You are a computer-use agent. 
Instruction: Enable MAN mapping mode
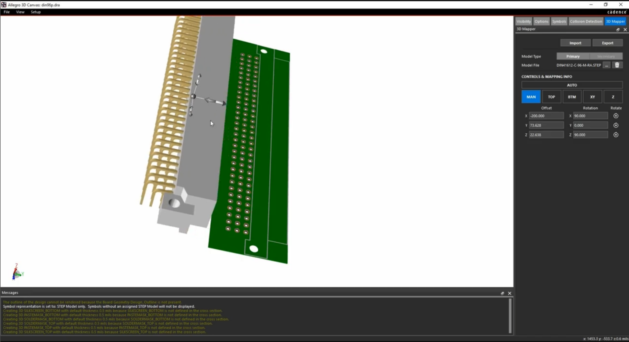[531, 97]
